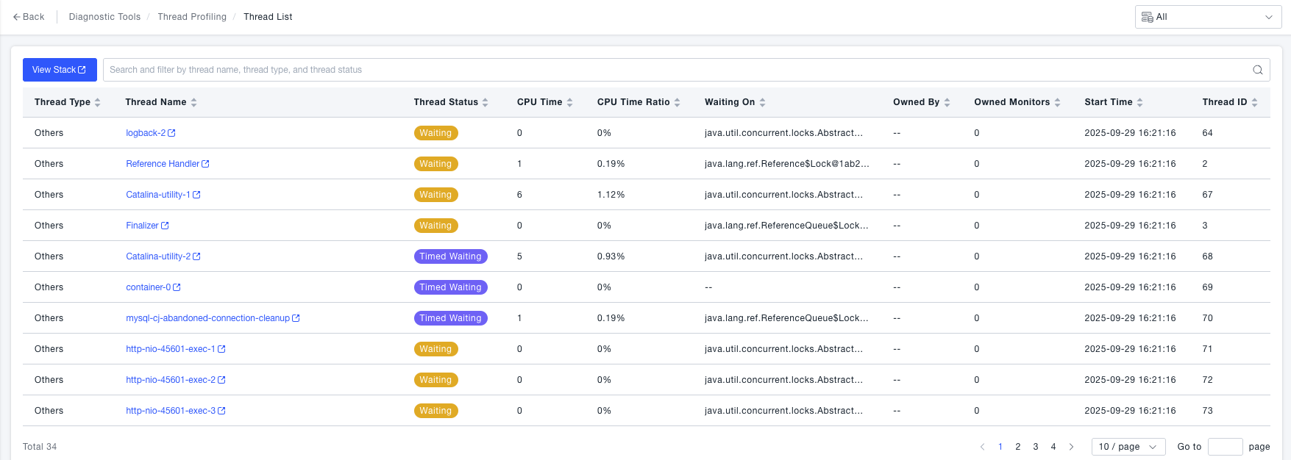
Task: Click sort icon beside CPU Time Ratio
Action: [x=677, y=102]
